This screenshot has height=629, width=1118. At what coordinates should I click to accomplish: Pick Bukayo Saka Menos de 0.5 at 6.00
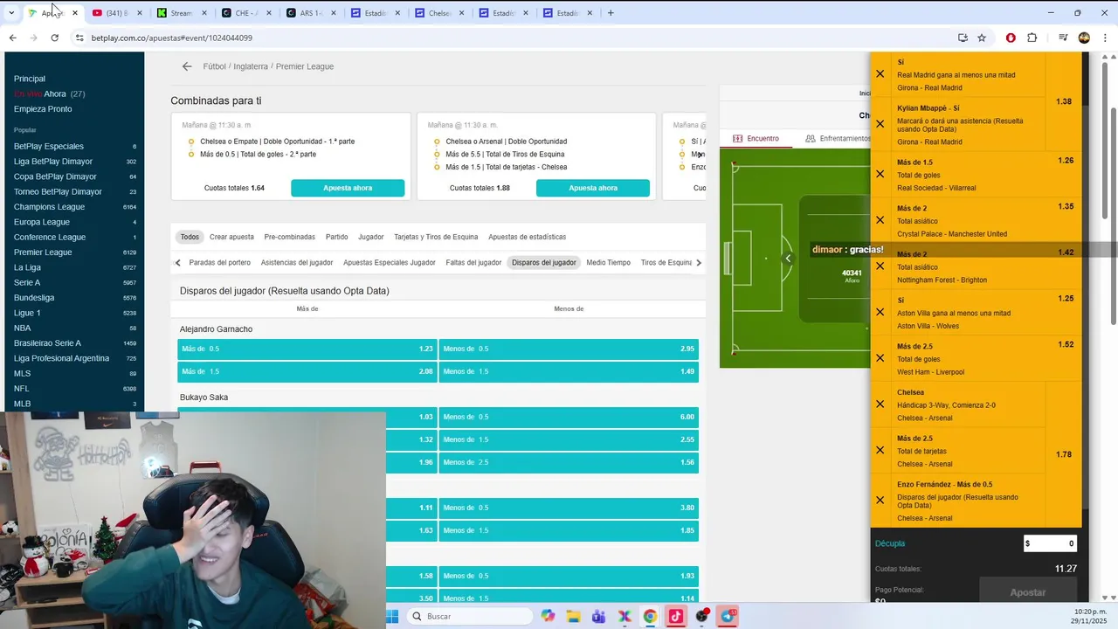tap(569, 417)
